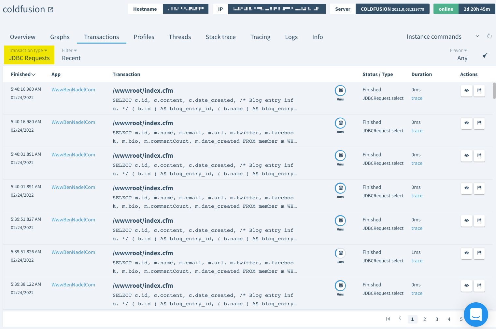Click eye icon for the 1ms duration row

[466, 253]
